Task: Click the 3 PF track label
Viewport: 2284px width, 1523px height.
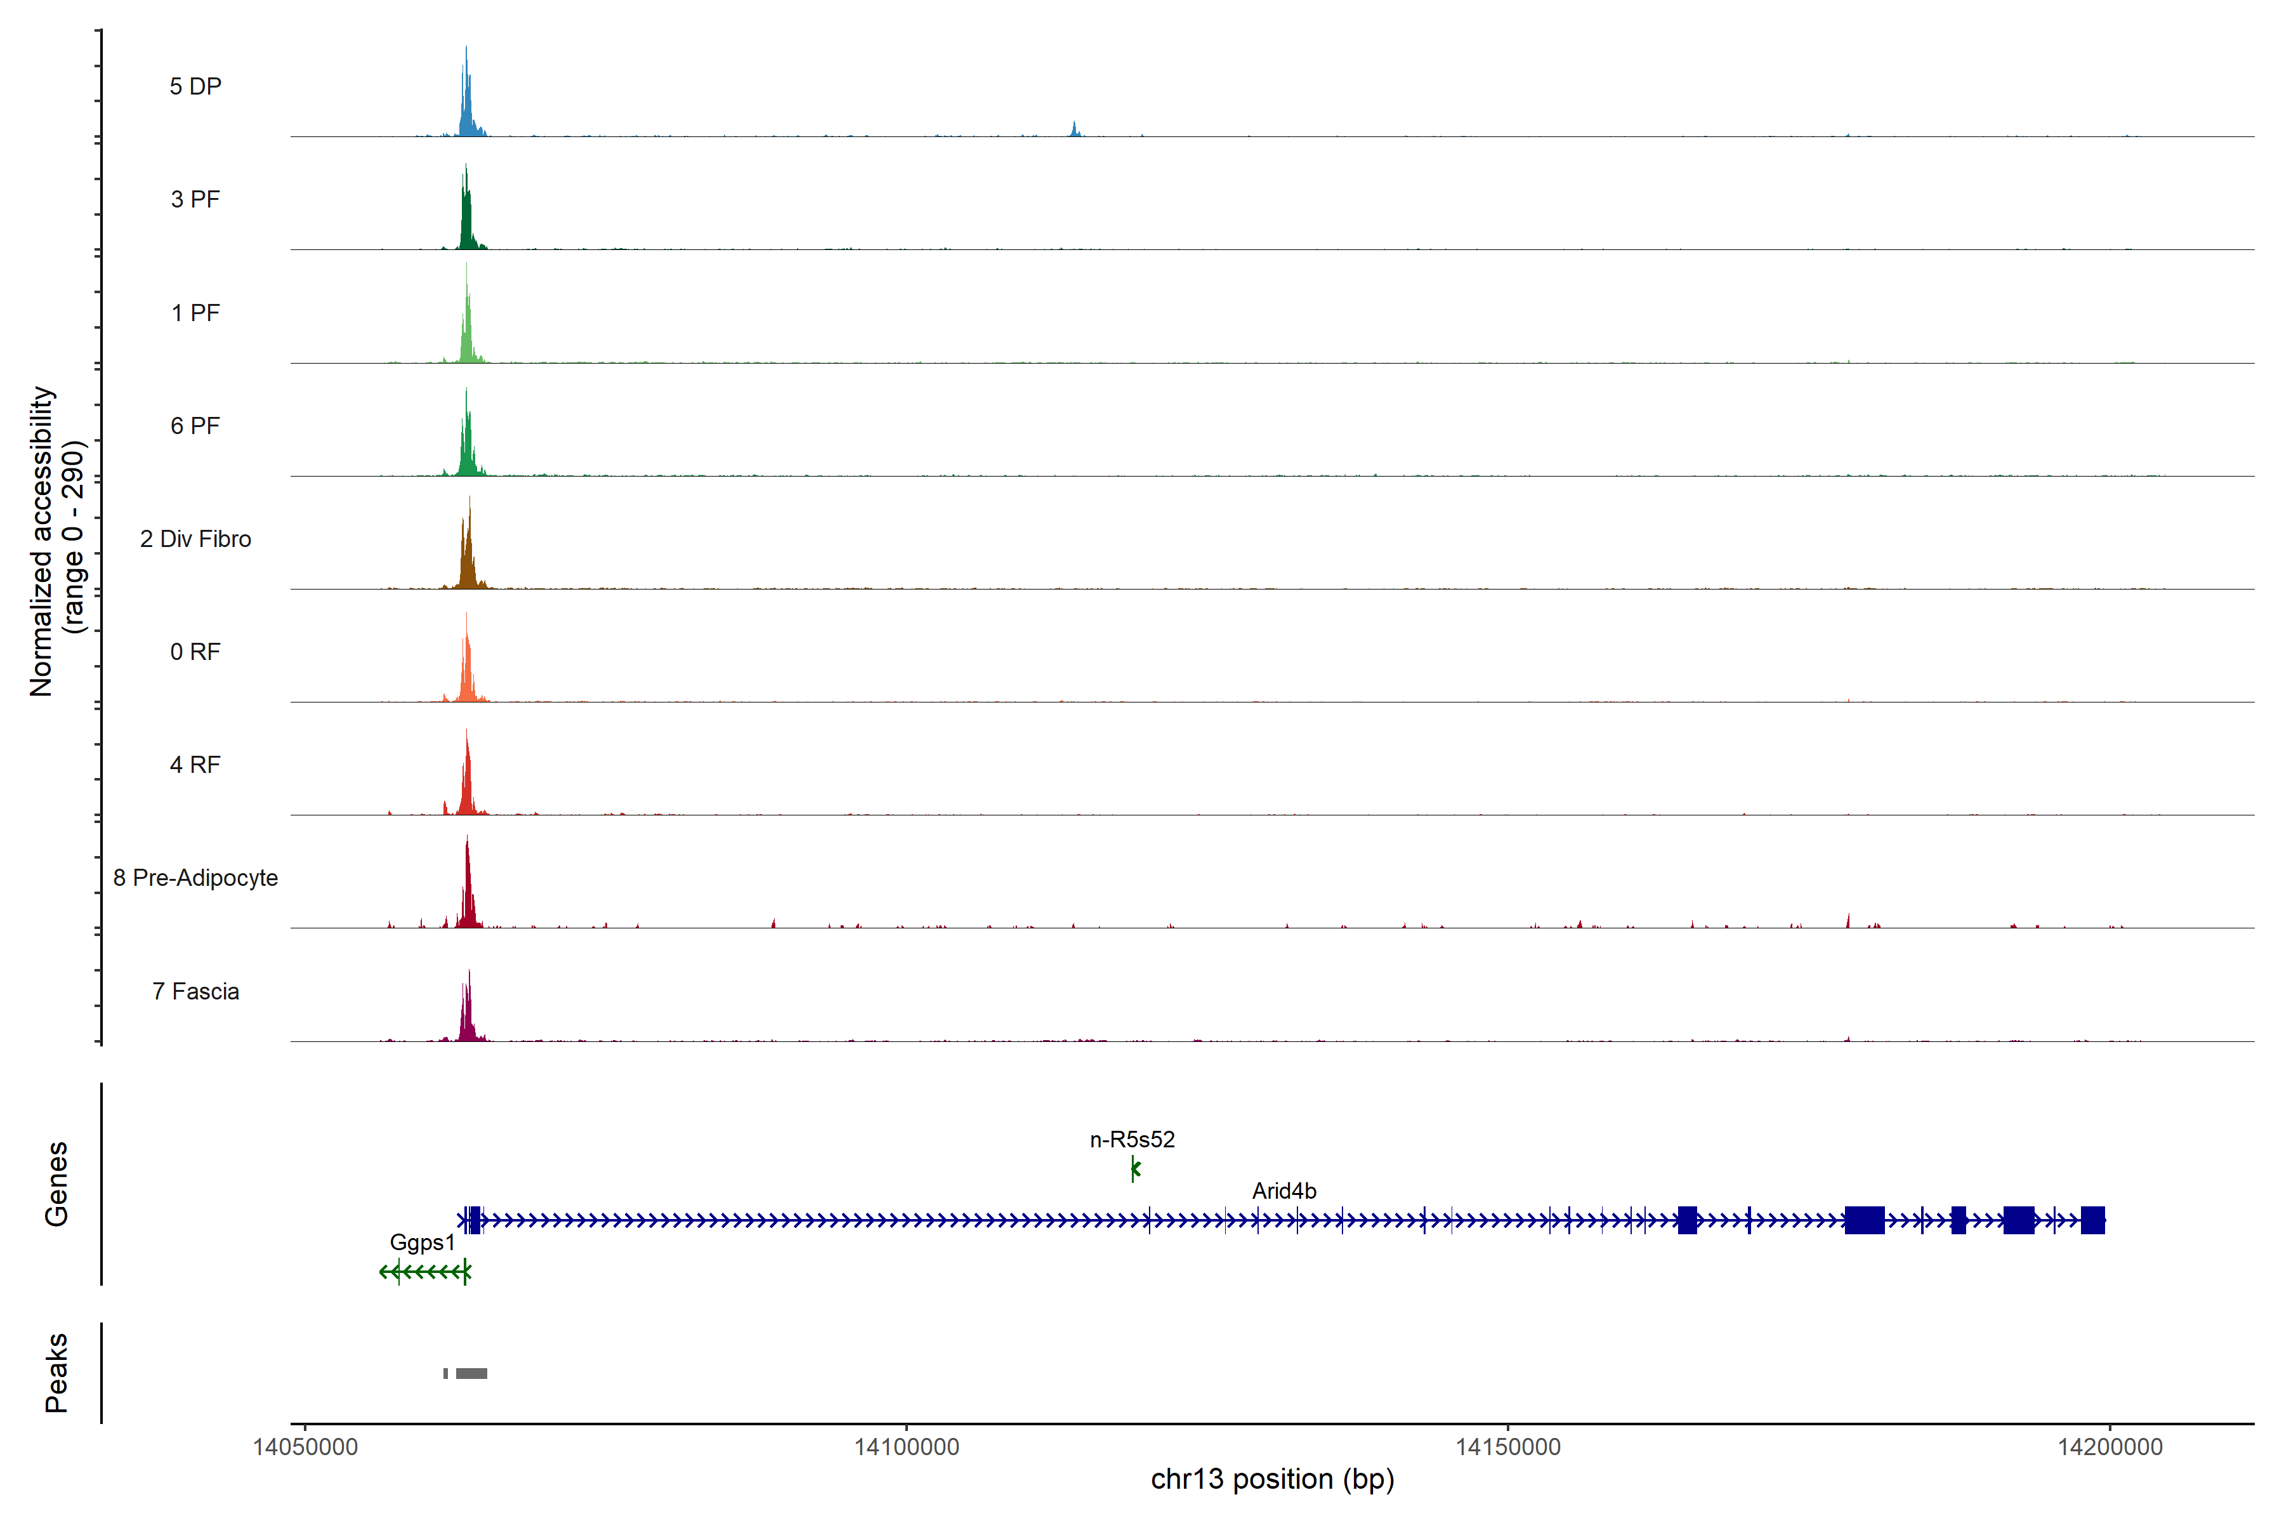Action: click(x=195, y=199)
